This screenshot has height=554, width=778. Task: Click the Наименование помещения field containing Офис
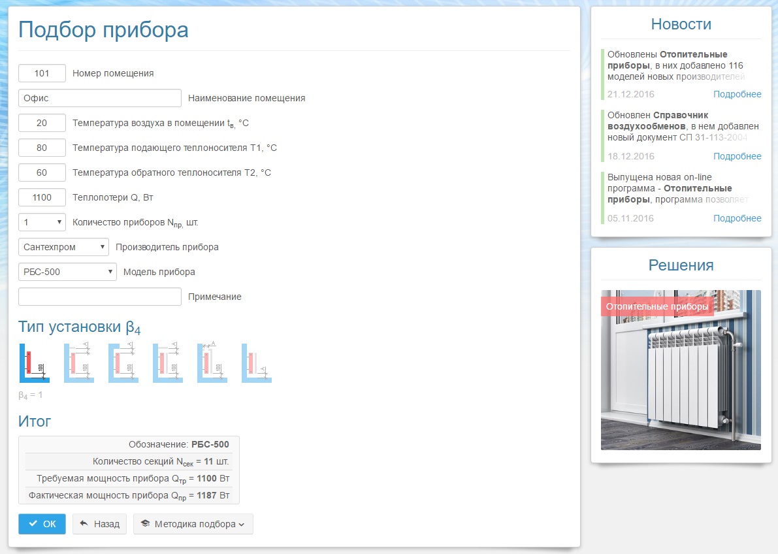(x=99, y=98)
